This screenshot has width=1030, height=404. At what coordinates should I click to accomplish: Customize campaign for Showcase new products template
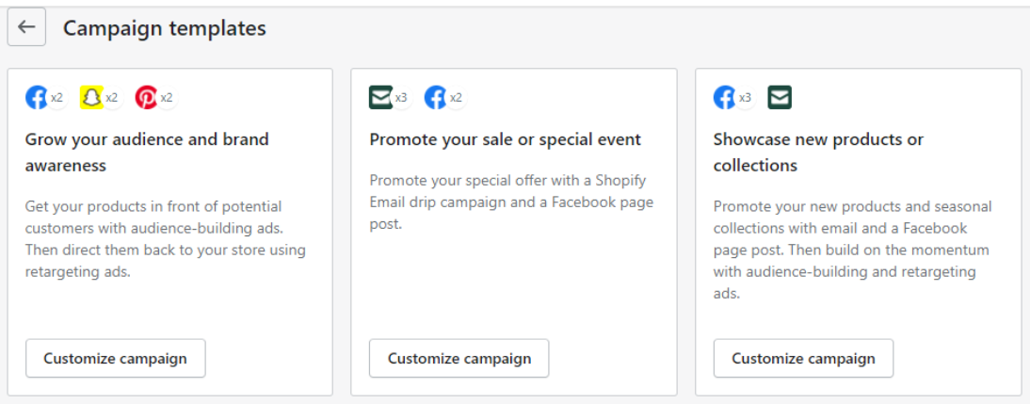point(803,359)
